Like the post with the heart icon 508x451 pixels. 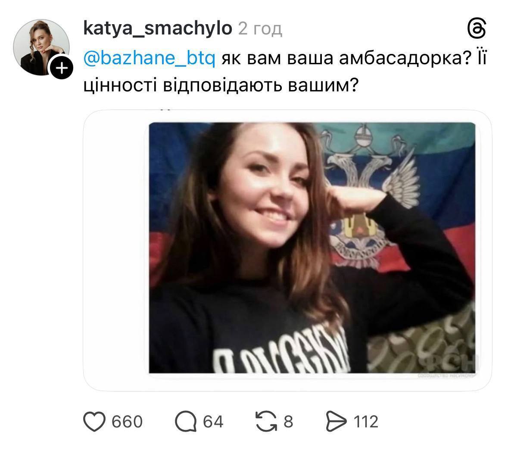[94, 421]
